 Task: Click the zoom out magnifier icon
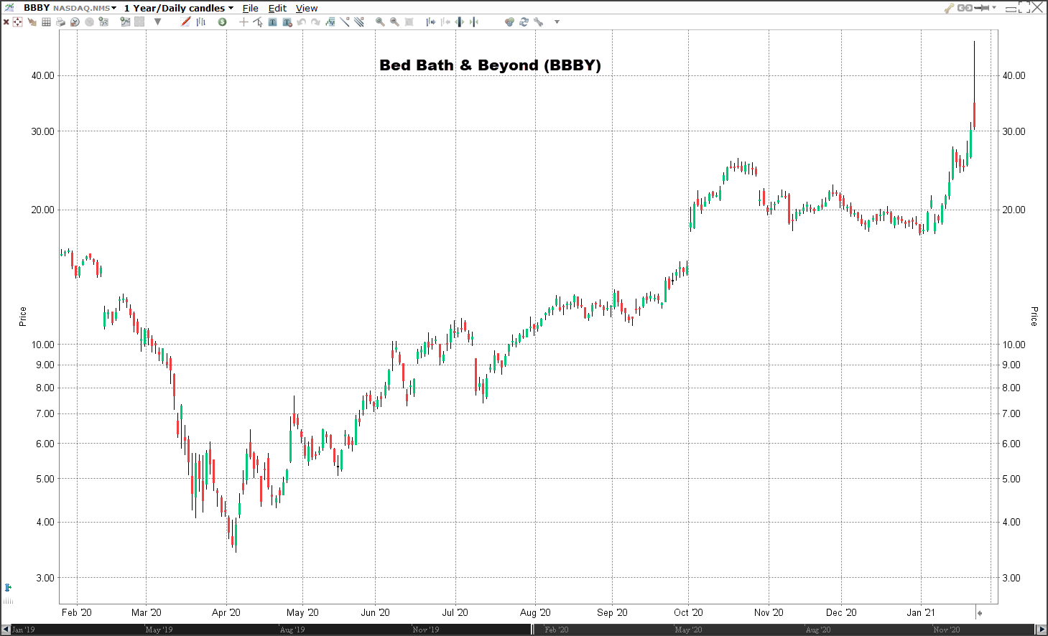394,22
